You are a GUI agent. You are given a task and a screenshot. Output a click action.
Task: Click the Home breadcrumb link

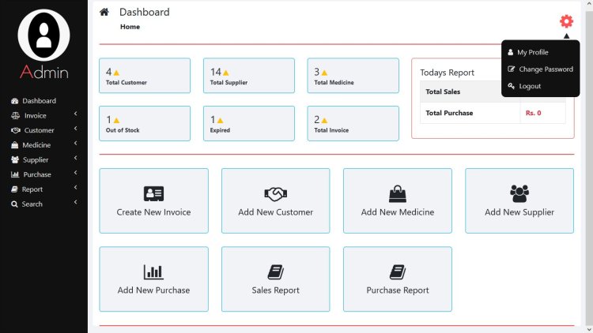point(130,27)
